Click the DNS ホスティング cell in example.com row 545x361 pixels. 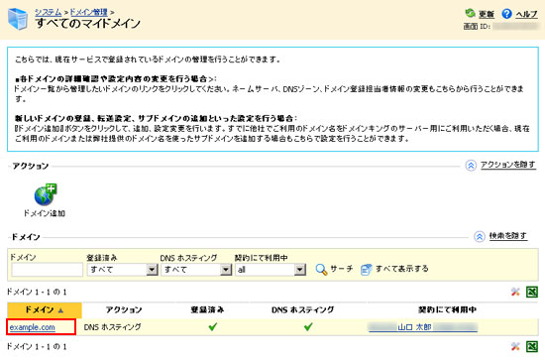point(112,327)
